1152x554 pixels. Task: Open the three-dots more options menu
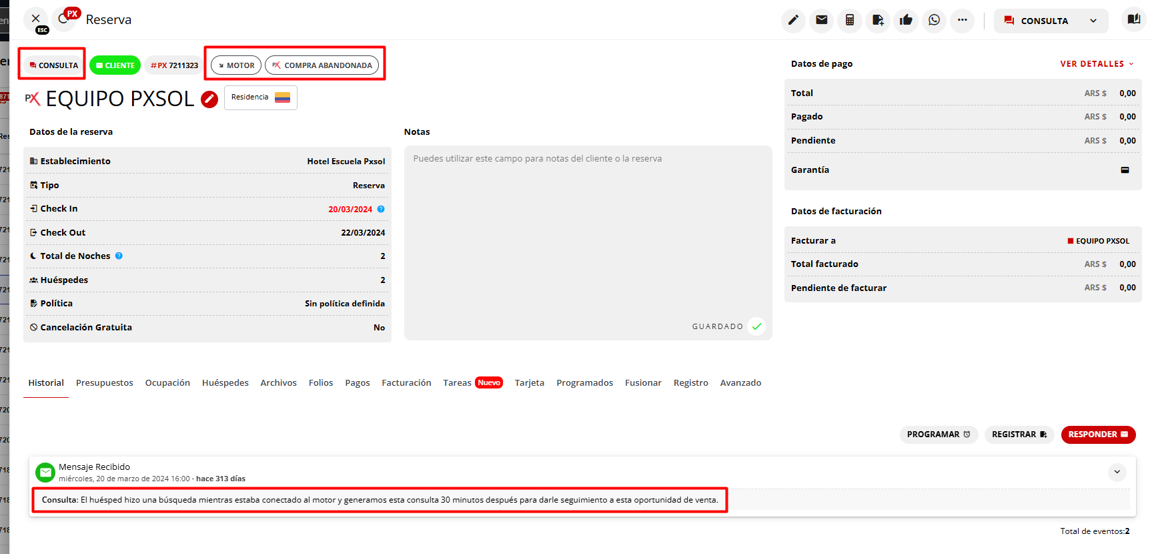tap(962, 20)
